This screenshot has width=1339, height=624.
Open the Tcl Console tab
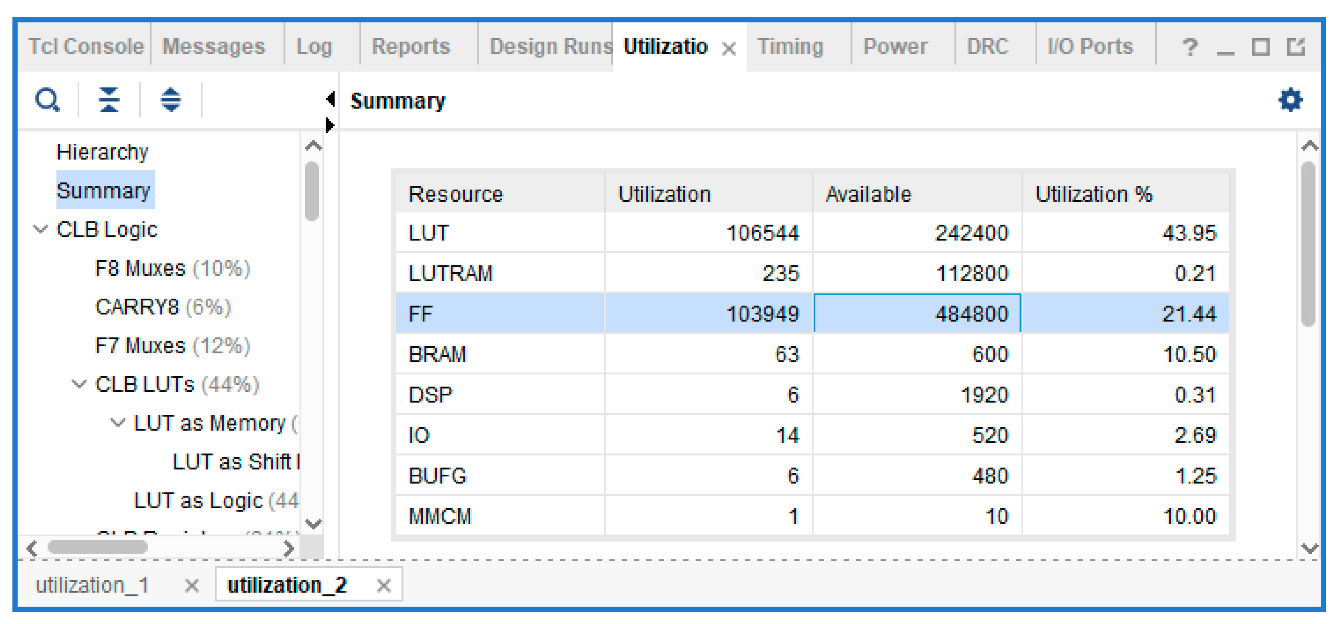pyautogui.click(x=85, y=47)
